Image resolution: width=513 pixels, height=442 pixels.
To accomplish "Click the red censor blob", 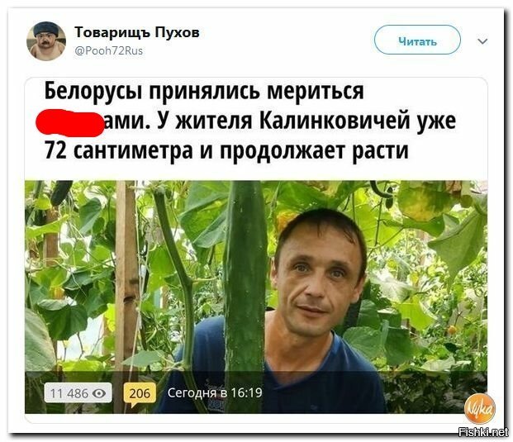I will [69, 123].
